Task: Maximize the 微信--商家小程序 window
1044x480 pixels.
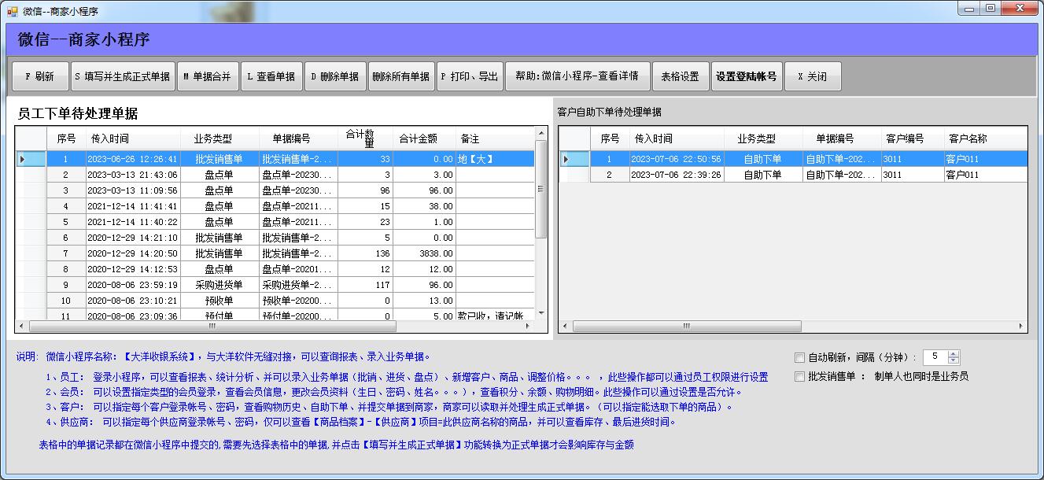Action: point(990,9)
